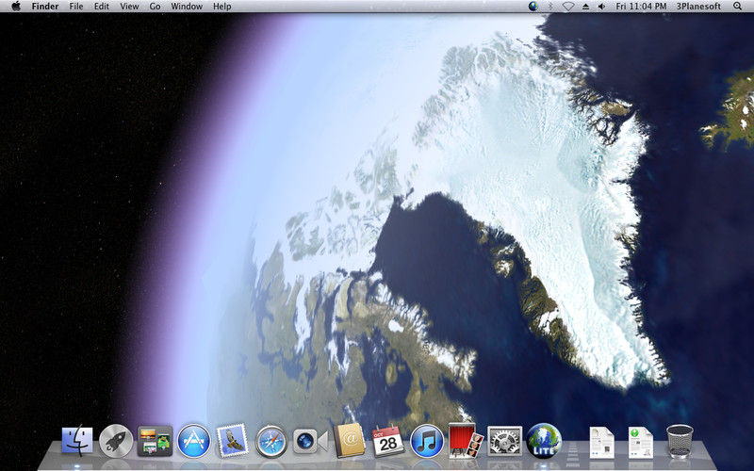Click the eject menu bar icon

[585, 7]
